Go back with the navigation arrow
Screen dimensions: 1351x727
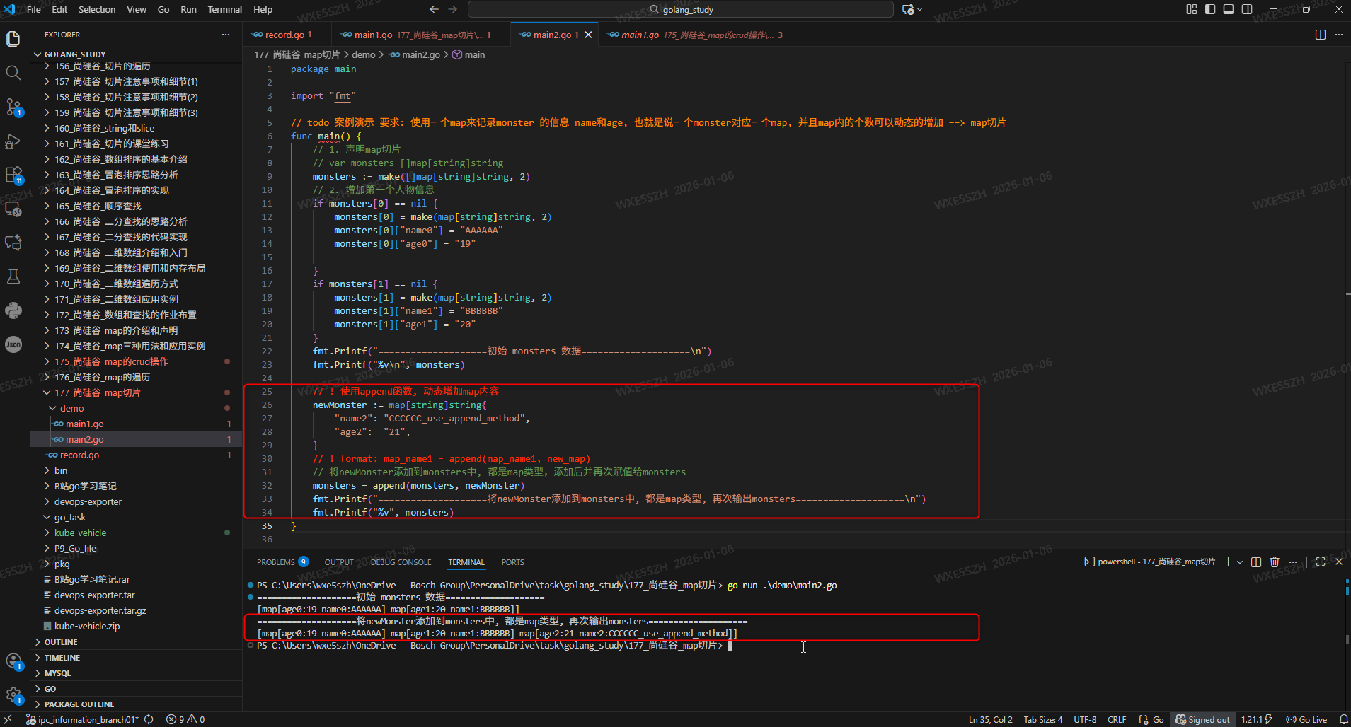tap(434, 9)
